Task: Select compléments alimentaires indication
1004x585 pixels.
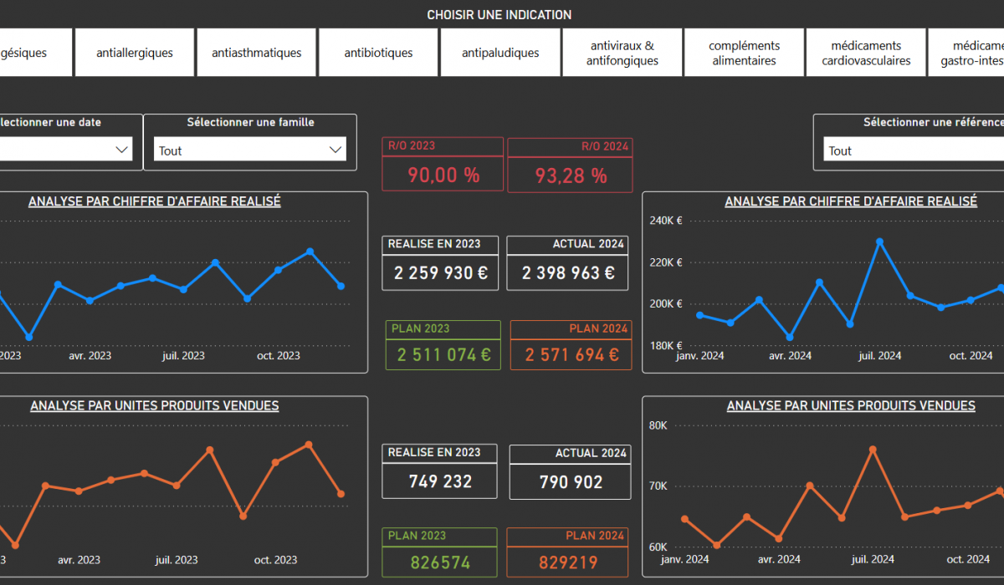Action: [744, 53]
